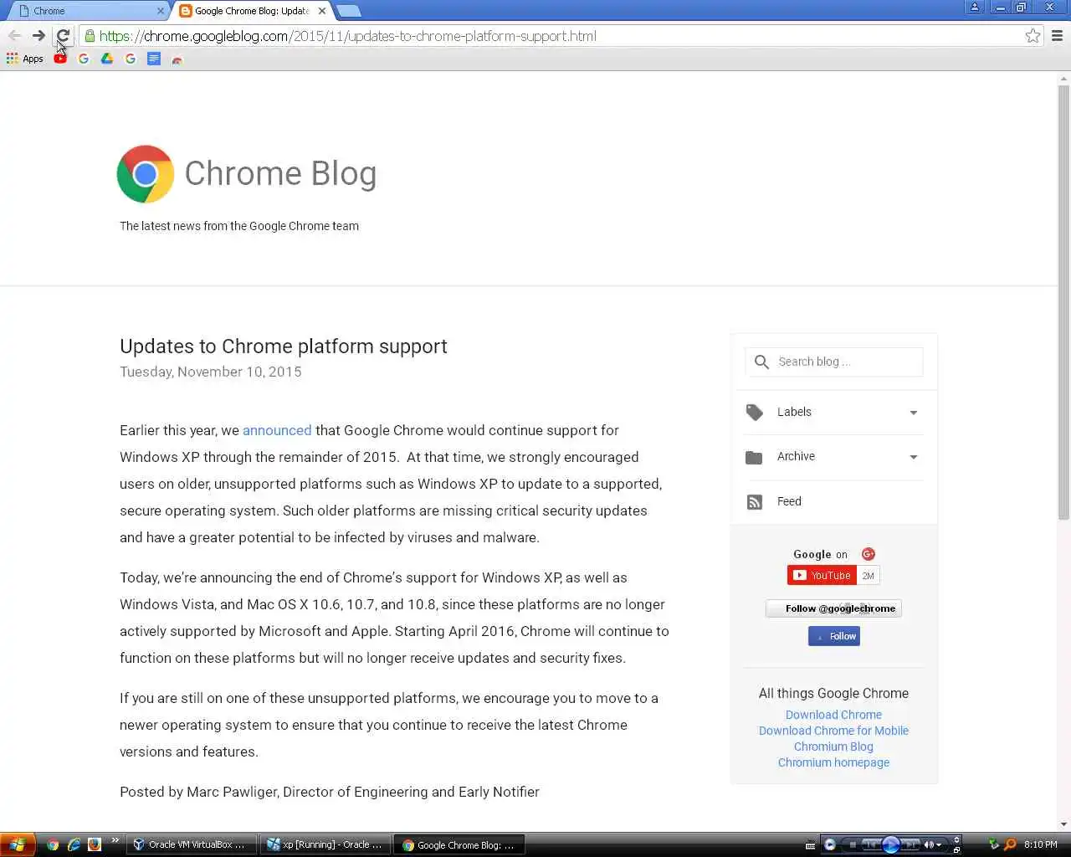1071x857 pixels.
Task: Click the blue Follow button
Action: pyautogui.click(x=834, y=636)
